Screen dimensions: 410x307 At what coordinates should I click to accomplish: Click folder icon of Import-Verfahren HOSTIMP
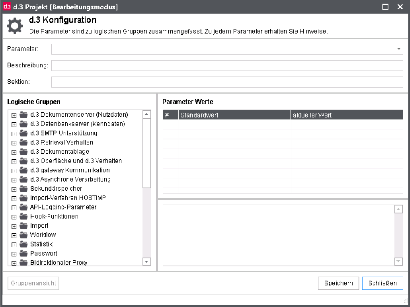click(23, 198)
